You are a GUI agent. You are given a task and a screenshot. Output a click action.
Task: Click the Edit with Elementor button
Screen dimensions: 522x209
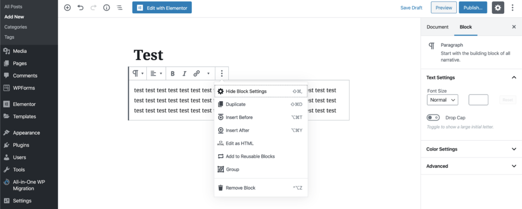pyautogui.click(x=162, y=8)
